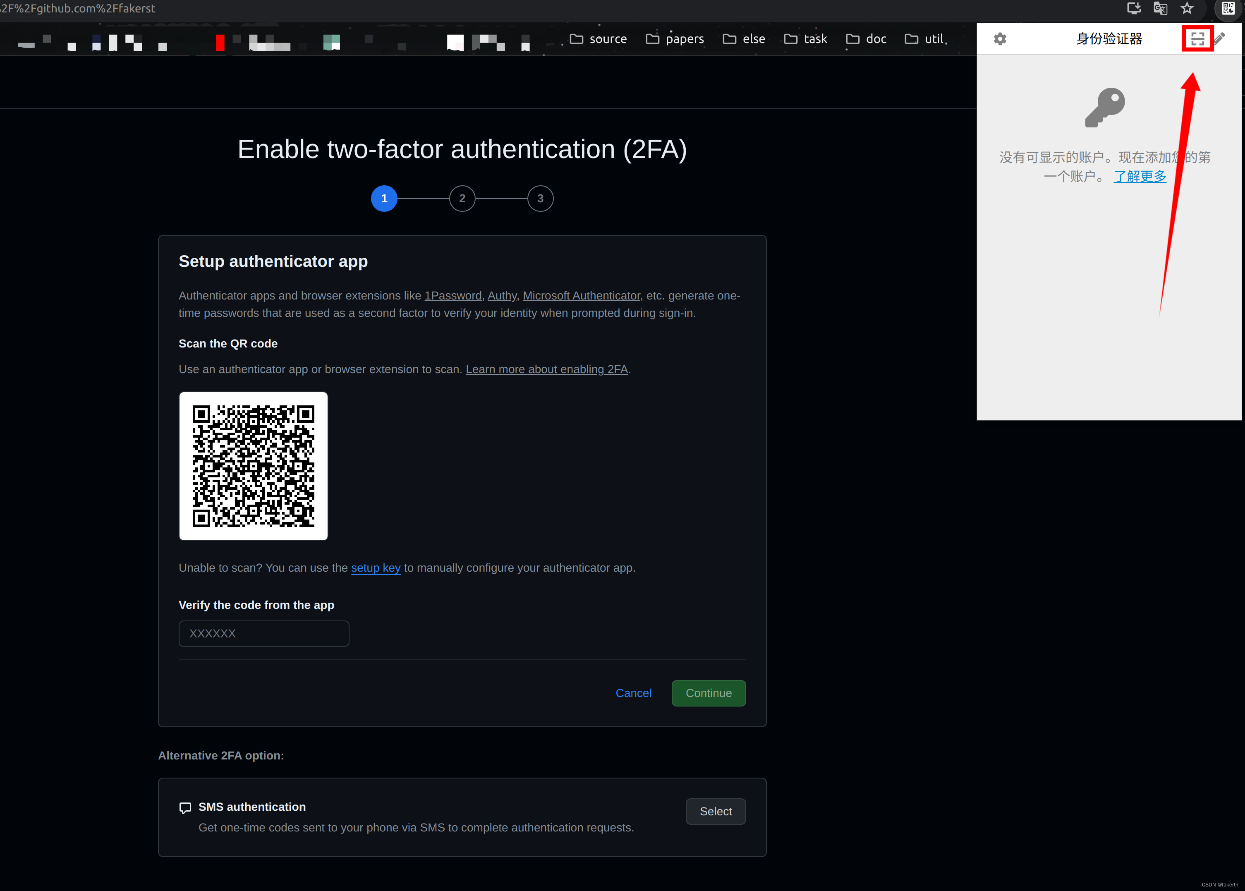Screen dimensions: 1245x891
Task: Open the papers bookmarks folder
Action: (x=675, y=39)
